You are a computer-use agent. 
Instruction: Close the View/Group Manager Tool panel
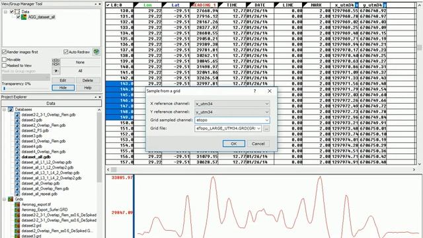[100, 4]
